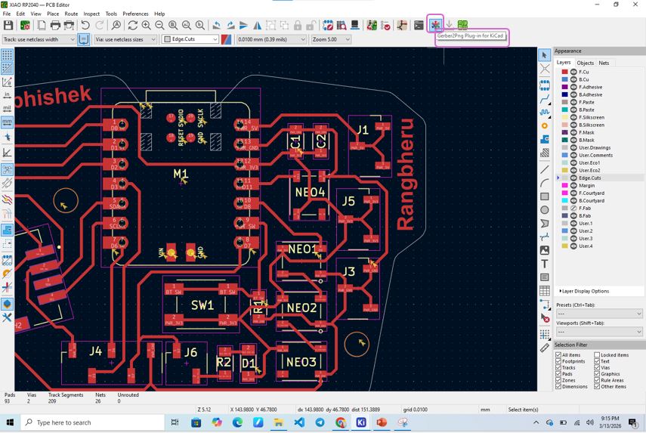Image resolution: width=646 pixels, height=433 pixels.
Task: Mirror selected item horizontally
Action: click(258, 26)
